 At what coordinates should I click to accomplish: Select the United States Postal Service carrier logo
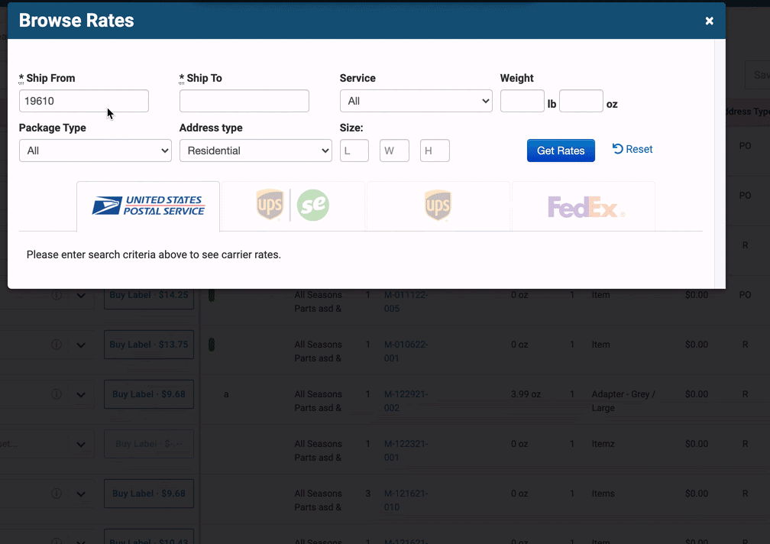(x=147, y=205)
